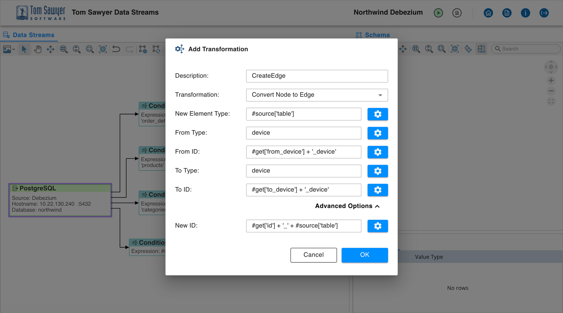Open the info icon in header
Viewport: 563px width, 313px height.
click(x=525, y=13)
